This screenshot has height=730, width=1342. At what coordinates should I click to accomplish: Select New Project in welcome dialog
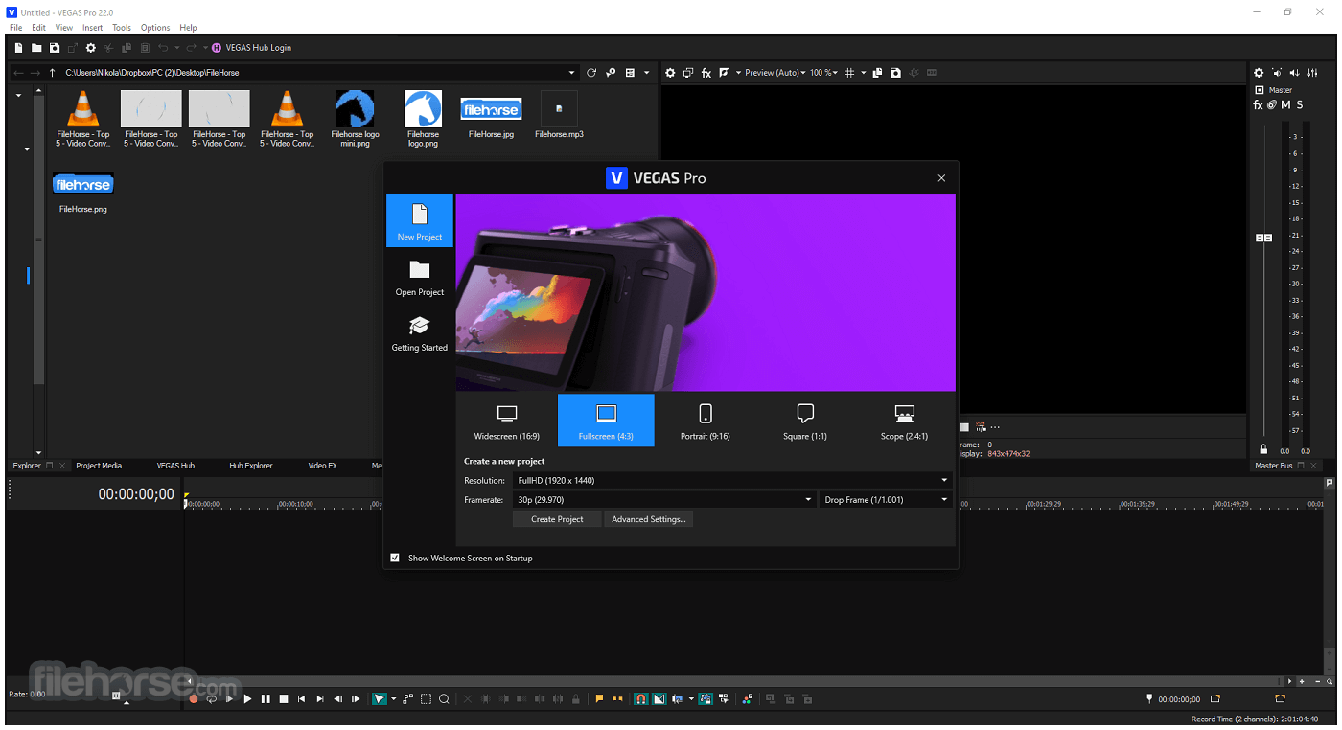click(420, 221)
